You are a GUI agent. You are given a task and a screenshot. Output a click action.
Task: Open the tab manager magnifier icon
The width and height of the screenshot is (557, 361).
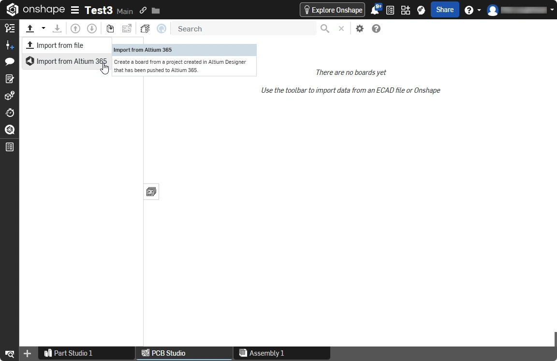coord(10,354)
